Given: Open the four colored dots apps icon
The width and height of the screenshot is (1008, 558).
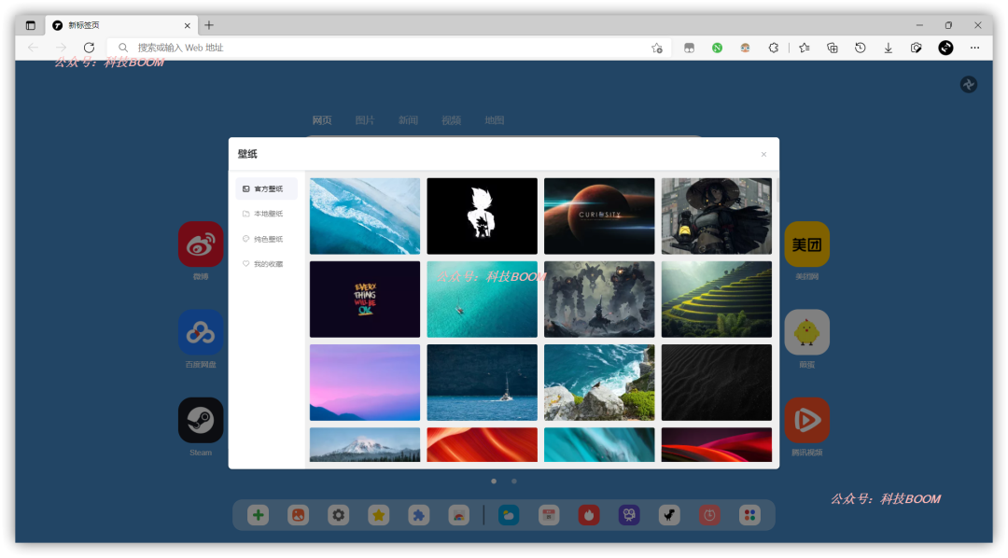Looking at the screenshot, I should pos(749,515).
